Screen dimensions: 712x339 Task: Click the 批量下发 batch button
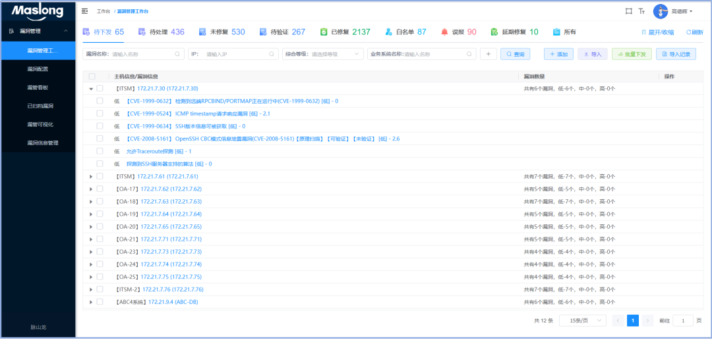click(x=632, y=54)
